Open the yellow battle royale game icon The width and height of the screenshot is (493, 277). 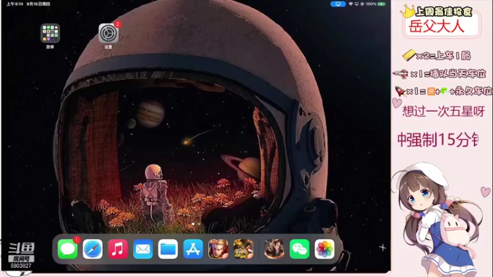pyautogui.click(x=243, y=249)
